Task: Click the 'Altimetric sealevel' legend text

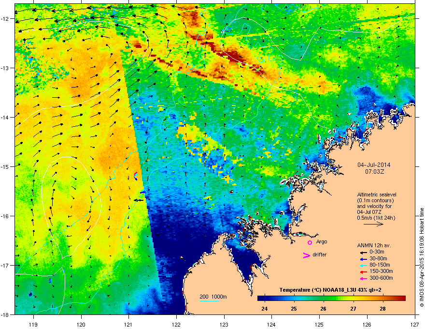Action: [377, 194]
